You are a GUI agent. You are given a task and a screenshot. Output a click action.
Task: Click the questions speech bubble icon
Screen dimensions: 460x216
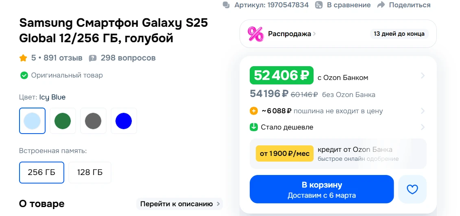coord(93,58)
